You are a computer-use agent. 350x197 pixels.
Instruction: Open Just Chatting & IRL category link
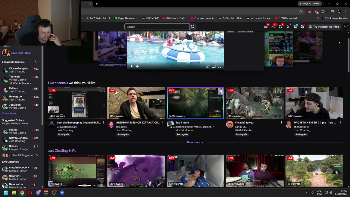tap(62, 151)
